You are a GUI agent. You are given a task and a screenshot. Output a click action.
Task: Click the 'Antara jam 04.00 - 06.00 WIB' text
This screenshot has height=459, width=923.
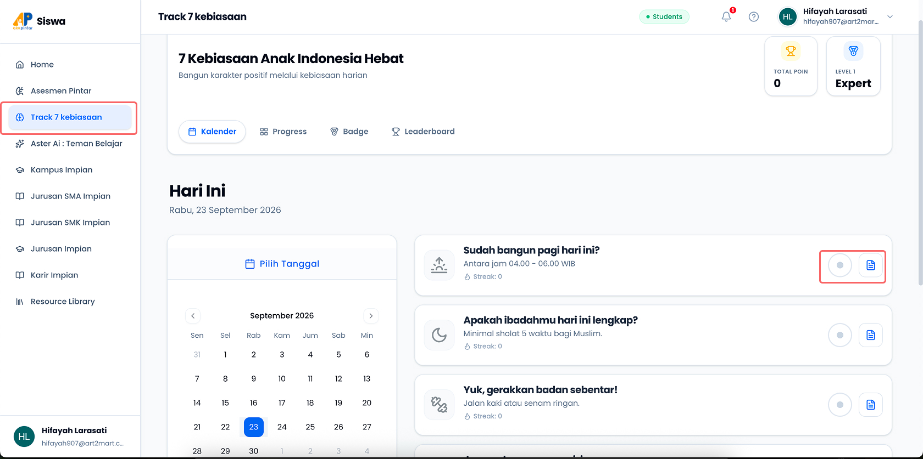[519, 264]
